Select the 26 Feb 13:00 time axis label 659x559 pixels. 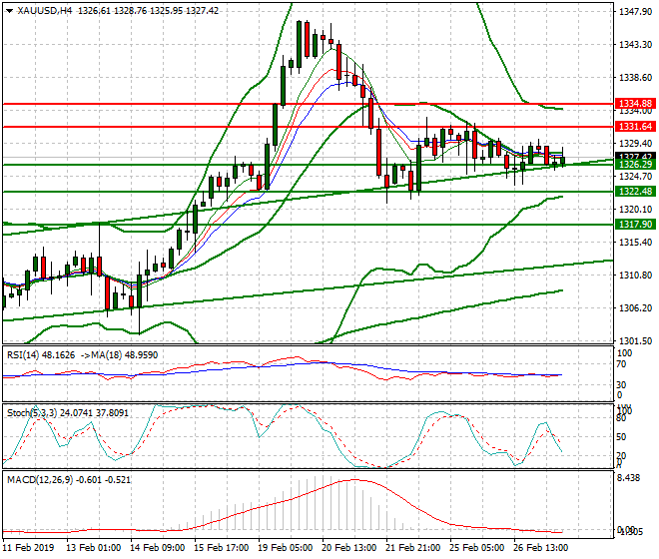tap(540, 548)
